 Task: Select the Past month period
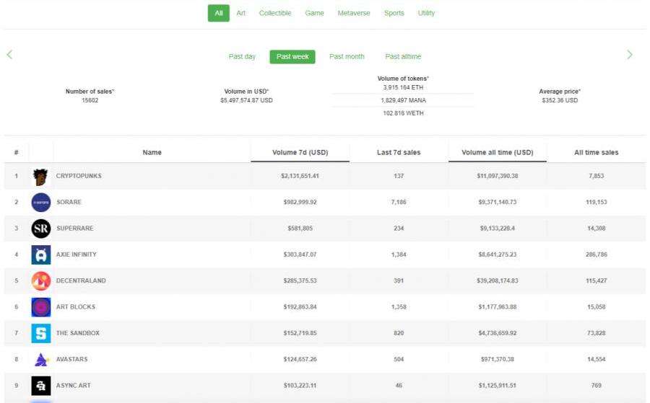(347, 57)
